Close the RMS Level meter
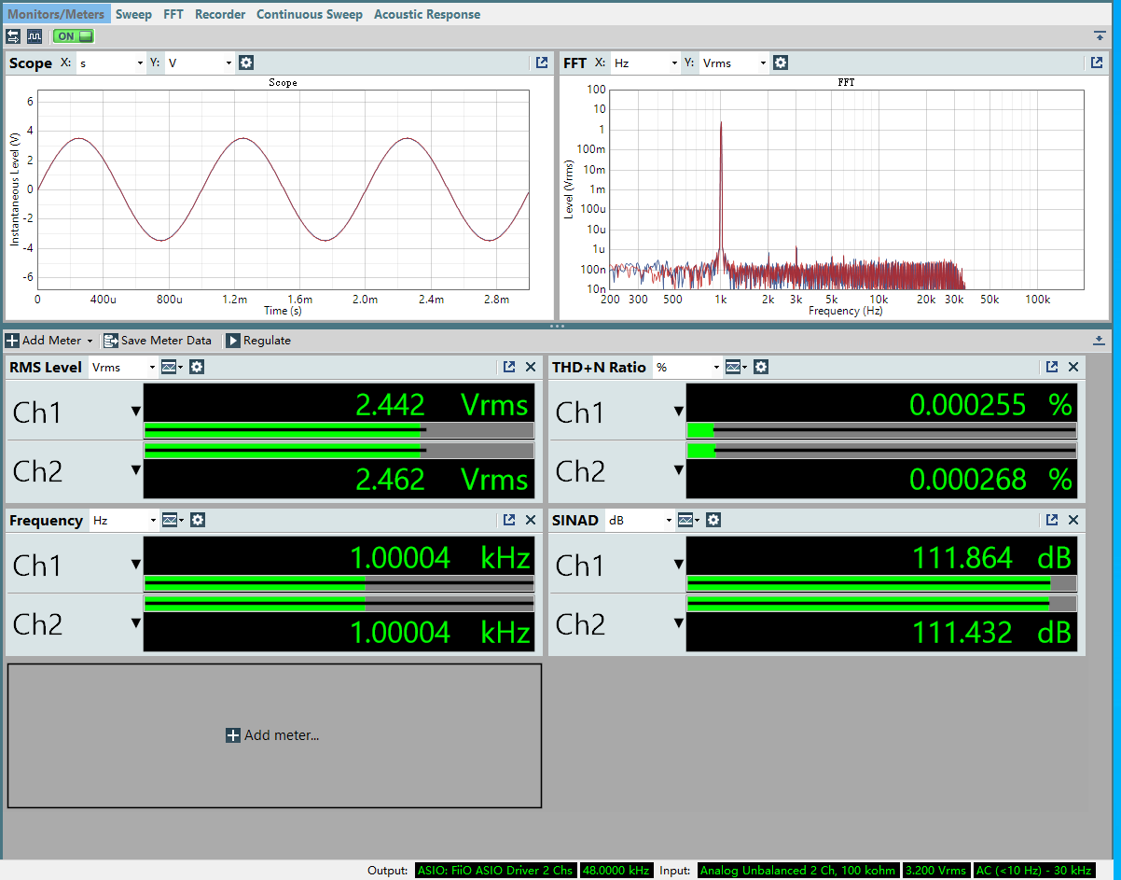This screenshot has height=880, width=1121. click(x=531, y=367)
